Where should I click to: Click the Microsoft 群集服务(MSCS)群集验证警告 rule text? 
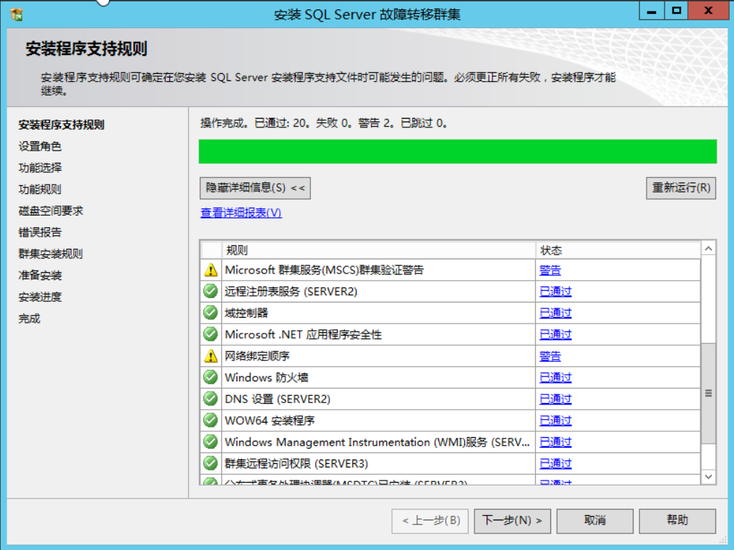point(325,271)
